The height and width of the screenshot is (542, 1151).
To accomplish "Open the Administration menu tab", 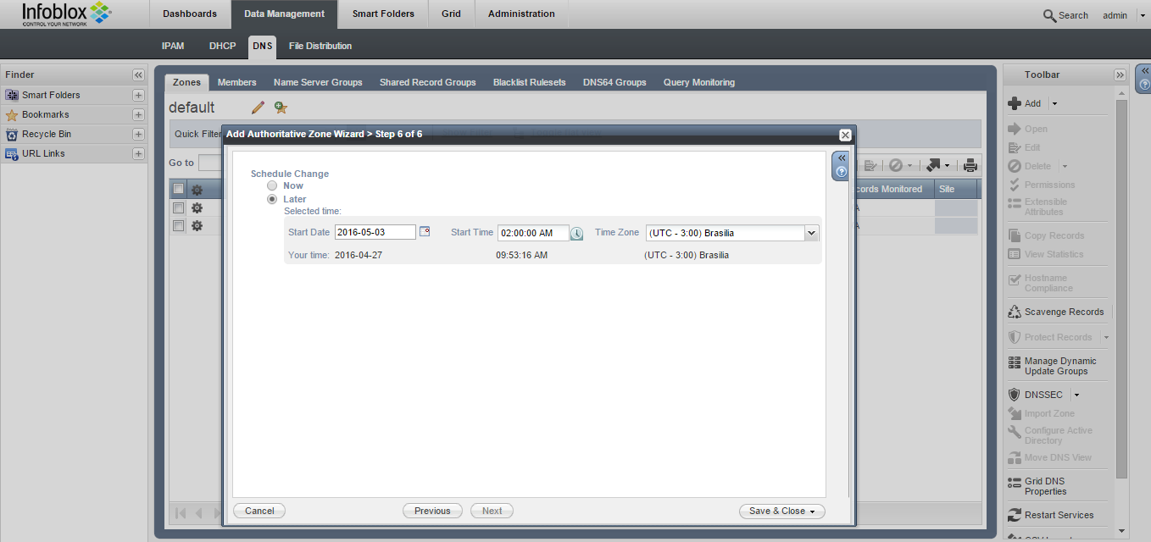I will coord(521,14).
